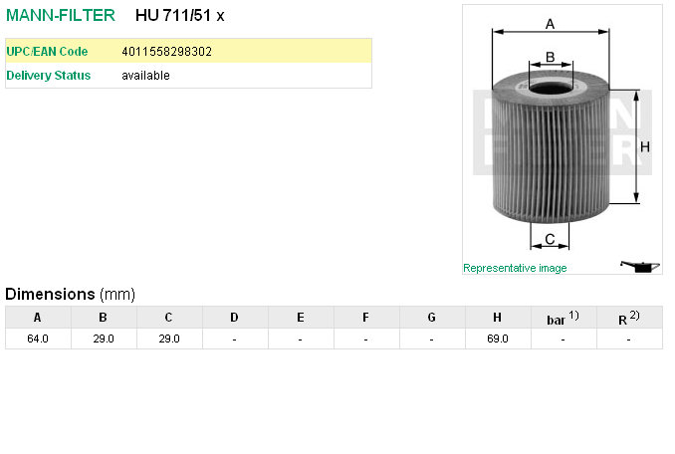
Task: Click the column C header
Action: (x=169, y=318)
